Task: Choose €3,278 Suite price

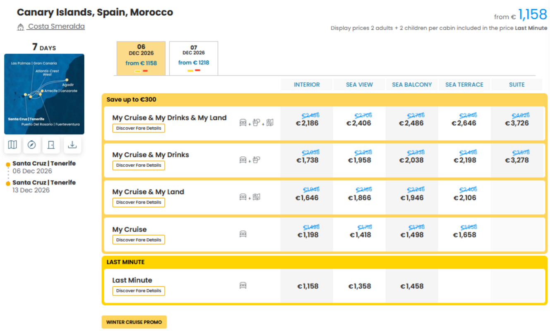Action: click(x=517, y=161)
